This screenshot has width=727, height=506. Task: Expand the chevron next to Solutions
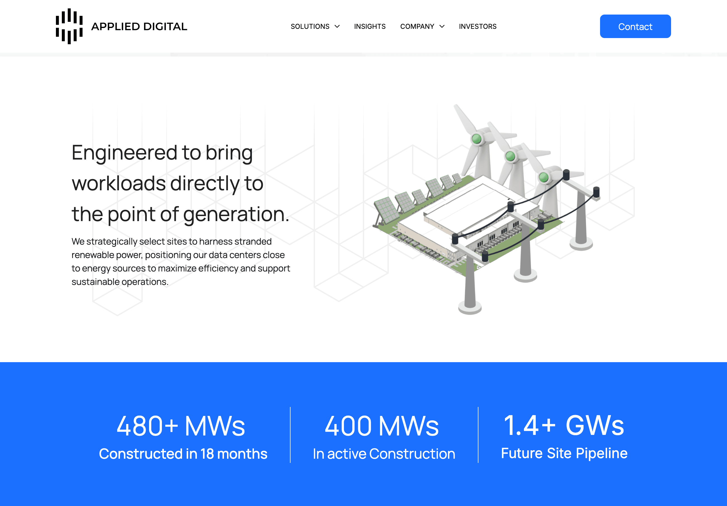tap(337, 27)
